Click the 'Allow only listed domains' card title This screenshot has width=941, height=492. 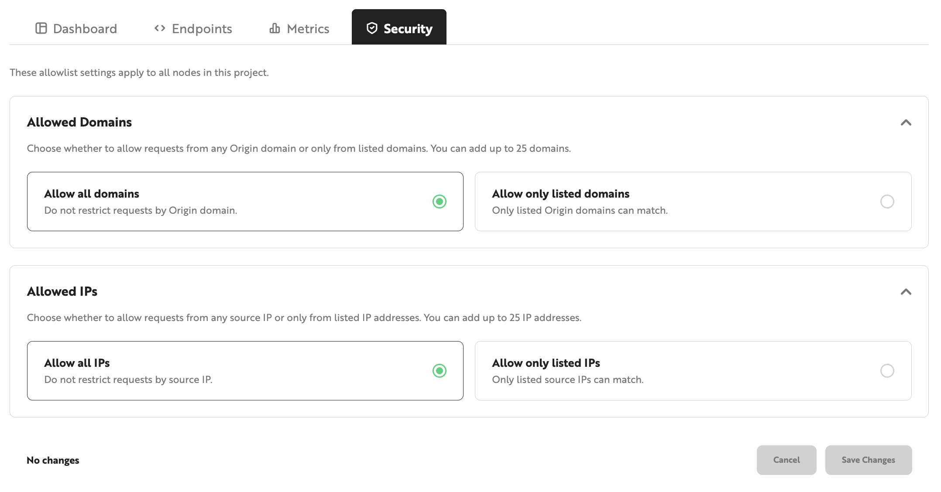pyautogui.click(x=561, y=194)
